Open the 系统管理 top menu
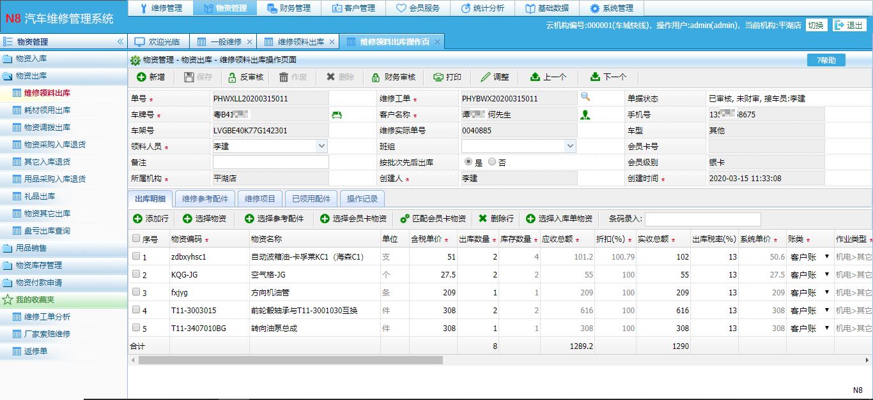This screenshot has width=873, height=400. pos(612,8)
